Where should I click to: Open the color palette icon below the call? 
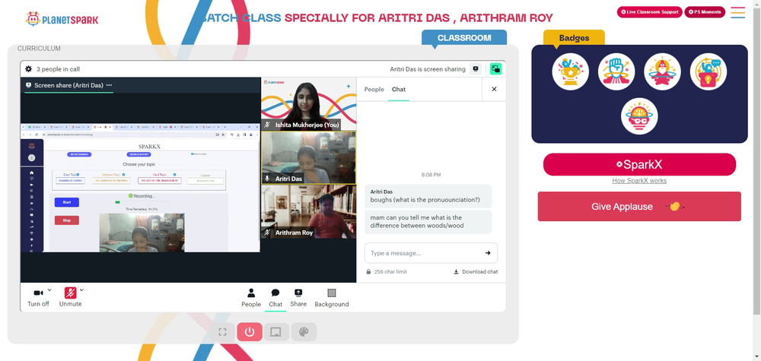click(x=304, y=332)
